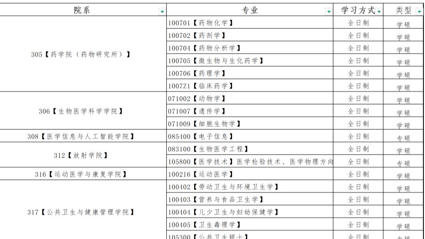Select the 100403【营养与食品卫生学】 cell
Viewport: 425px width, 239px height.
click(250, 199)
